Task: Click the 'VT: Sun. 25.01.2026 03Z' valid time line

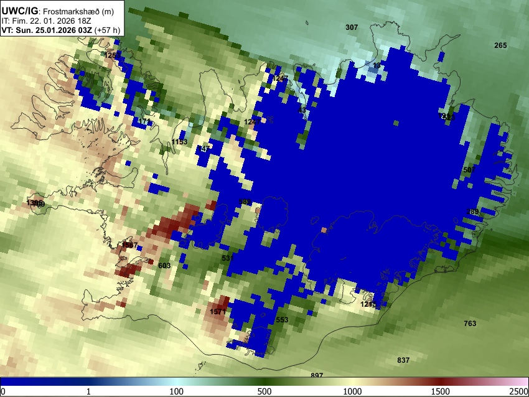Action: 60,30
